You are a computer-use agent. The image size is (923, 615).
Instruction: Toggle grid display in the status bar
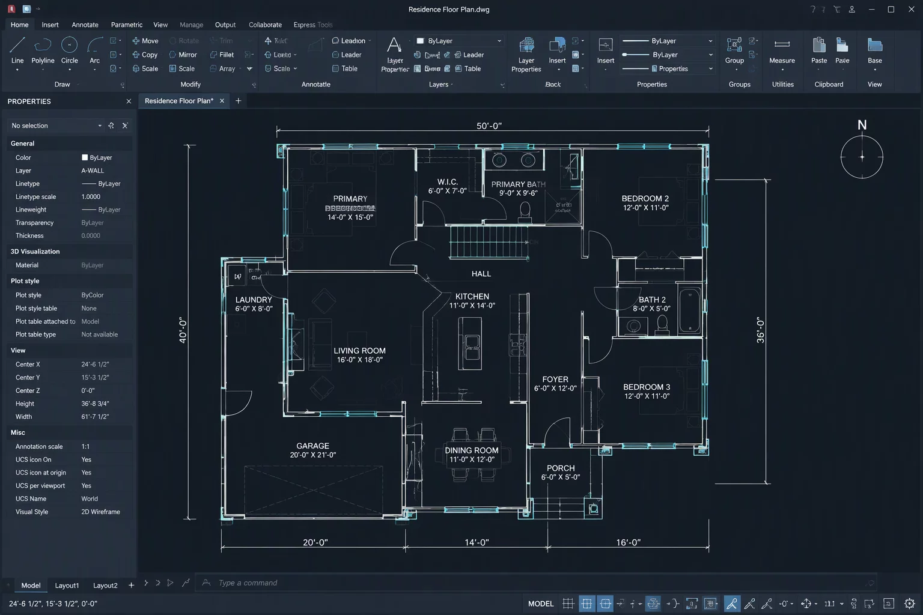[x=568, y=604]
